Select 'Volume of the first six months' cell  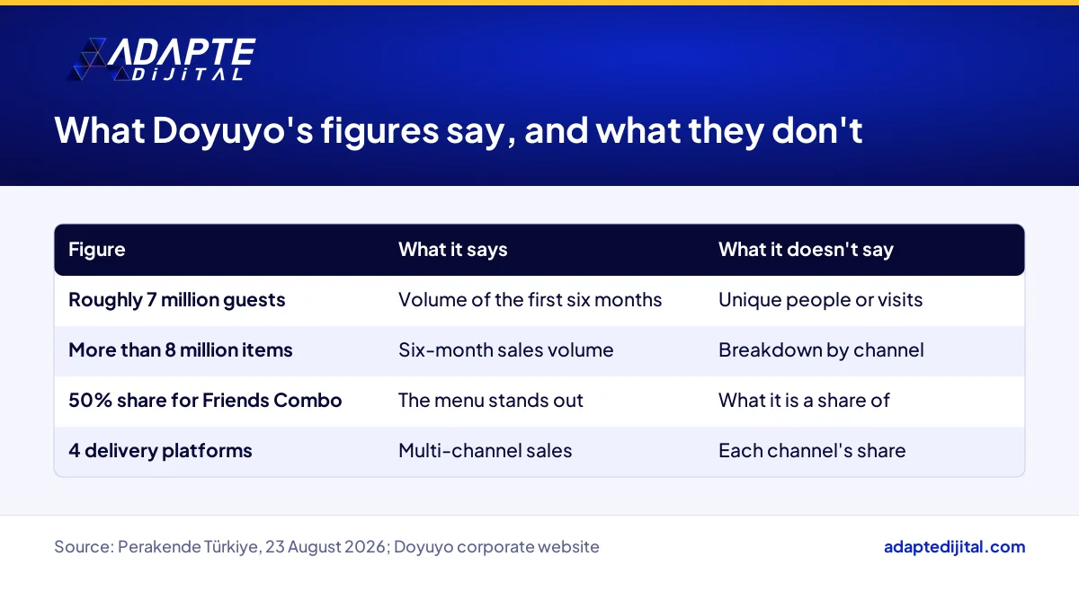(531, 300)
